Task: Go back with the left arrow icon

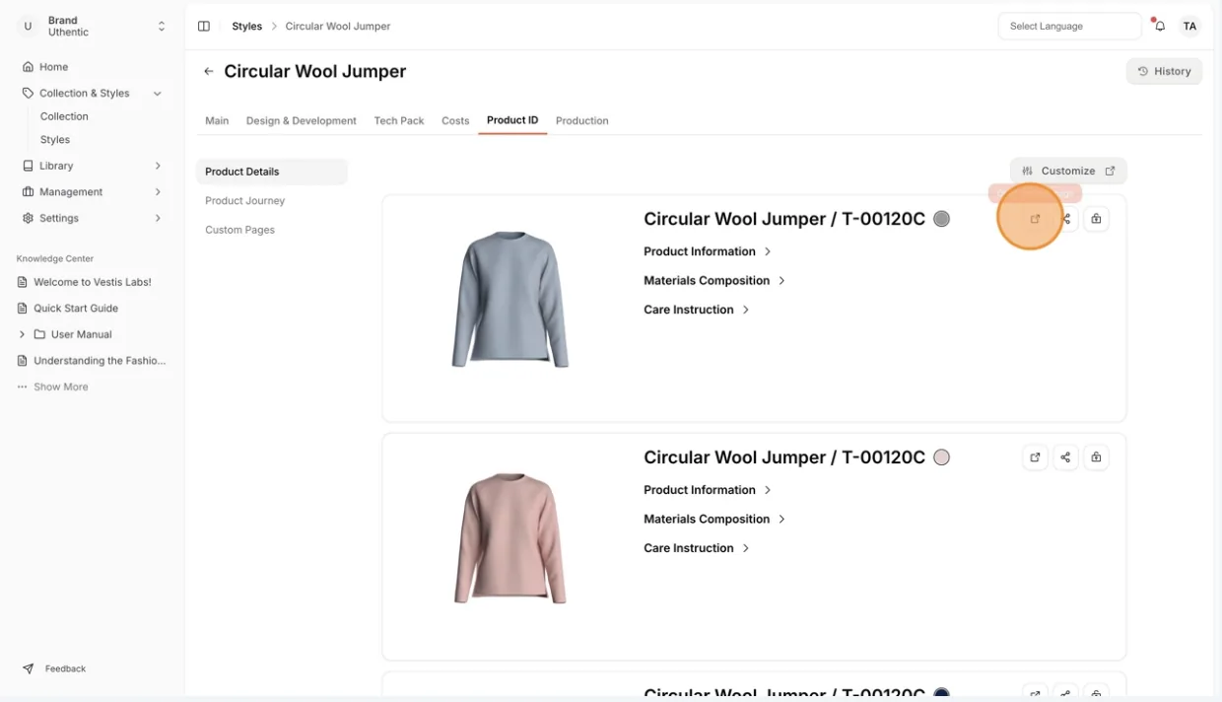Action: tap(208, 72)
